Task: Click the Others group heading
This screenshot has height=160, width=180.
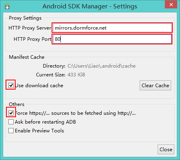Action: (16, 104)
